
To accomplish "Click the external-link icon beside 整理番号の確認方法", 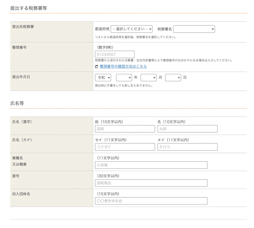I will (x=96, y=67).
